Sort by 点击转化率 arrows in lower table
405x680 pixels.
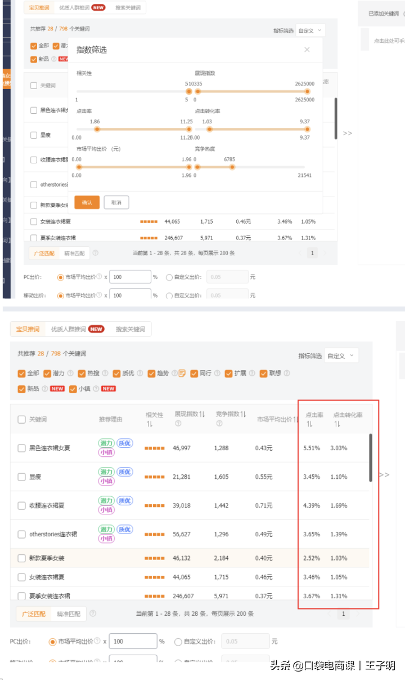tap(337, 424)
